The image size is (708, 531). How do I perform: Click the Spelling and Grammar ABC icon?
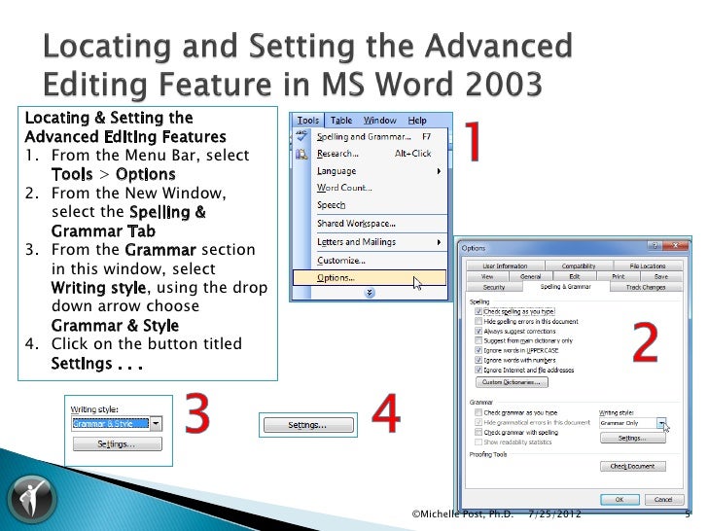click(x=301, y=135)
